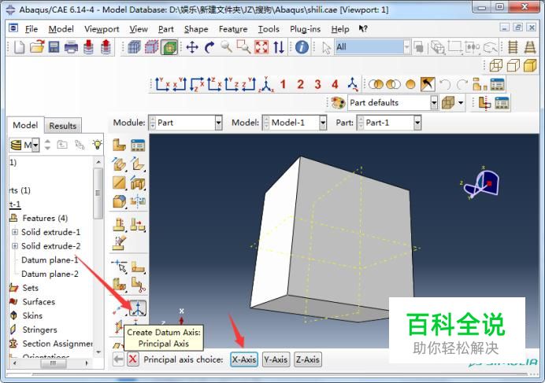Apply saved view number 3
Screen dimensions: 545x383
(x=317, y=84)
